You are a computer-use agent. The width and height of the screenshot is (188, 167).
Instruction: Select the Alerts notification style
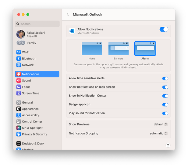coord(145,48)
